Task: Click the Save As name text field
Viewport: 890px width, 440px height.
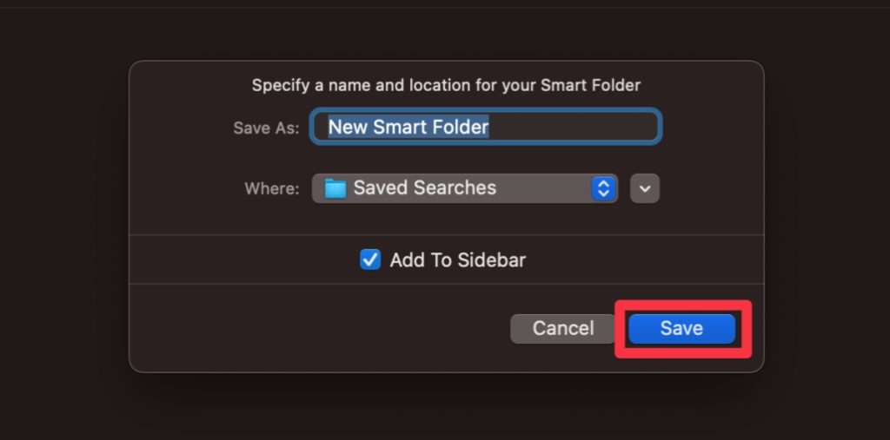Action: click(486, 128)
